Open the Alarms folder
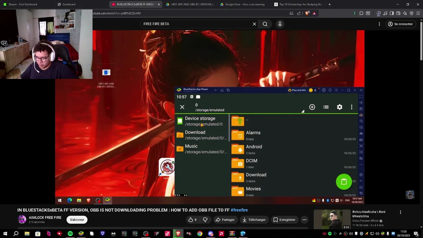Screen dimensions: 423x238 (x=294, y=135)
